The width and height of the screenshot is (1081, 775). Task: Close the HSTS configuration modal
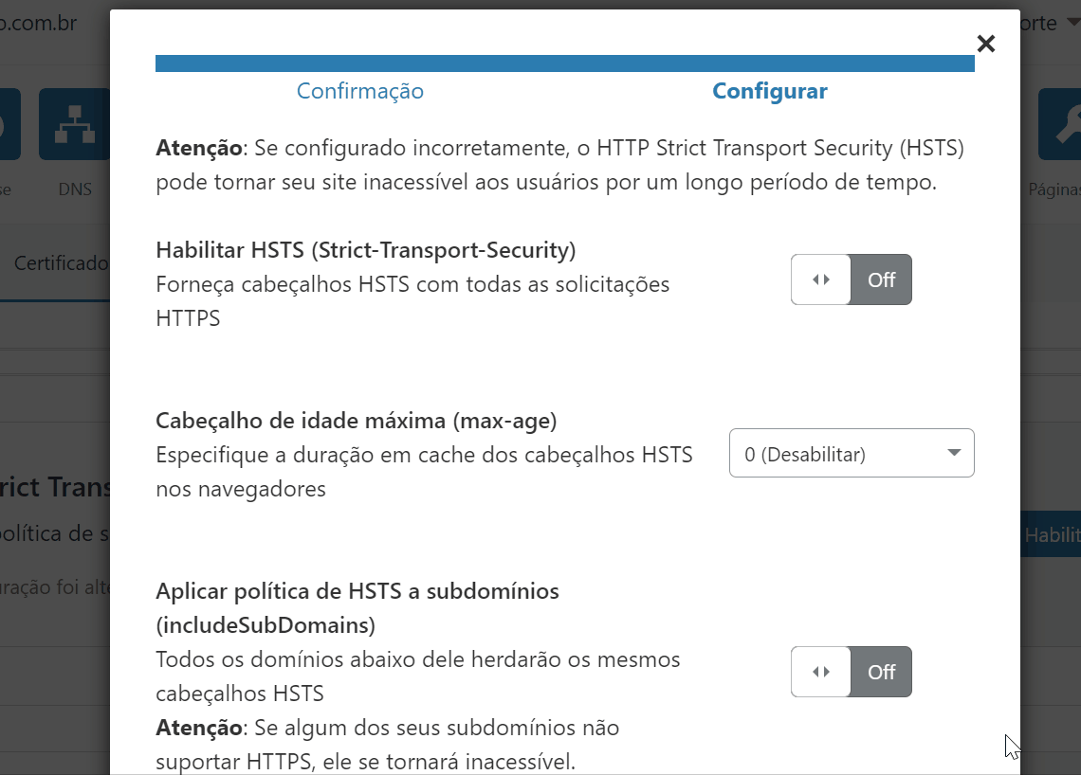click(x=986, y=45)
